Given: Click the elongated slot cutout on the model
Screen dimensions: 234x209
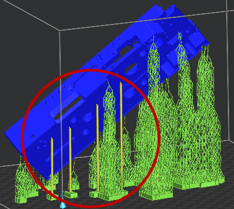Looking at the screenshot, I should (68, 108).
